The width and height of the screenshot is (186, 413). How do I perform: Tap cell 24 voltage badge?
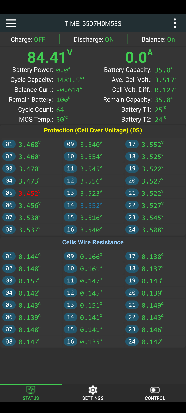pos(132,229)
